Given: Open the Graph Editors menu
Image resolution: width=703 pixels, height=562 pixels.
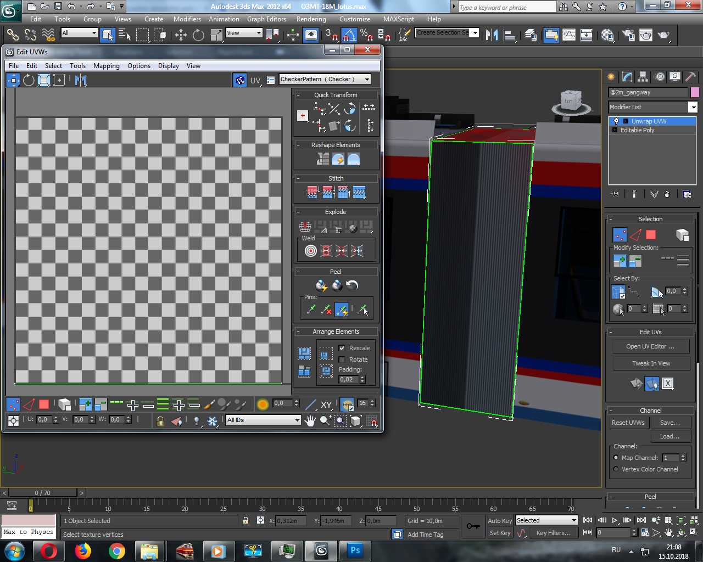Looking at the screenshot, I should (x=266, y=19).
